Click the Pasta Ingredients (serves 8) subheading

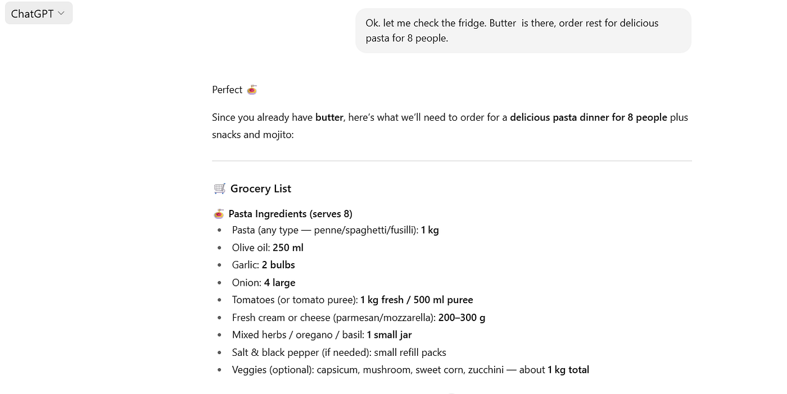290,214
